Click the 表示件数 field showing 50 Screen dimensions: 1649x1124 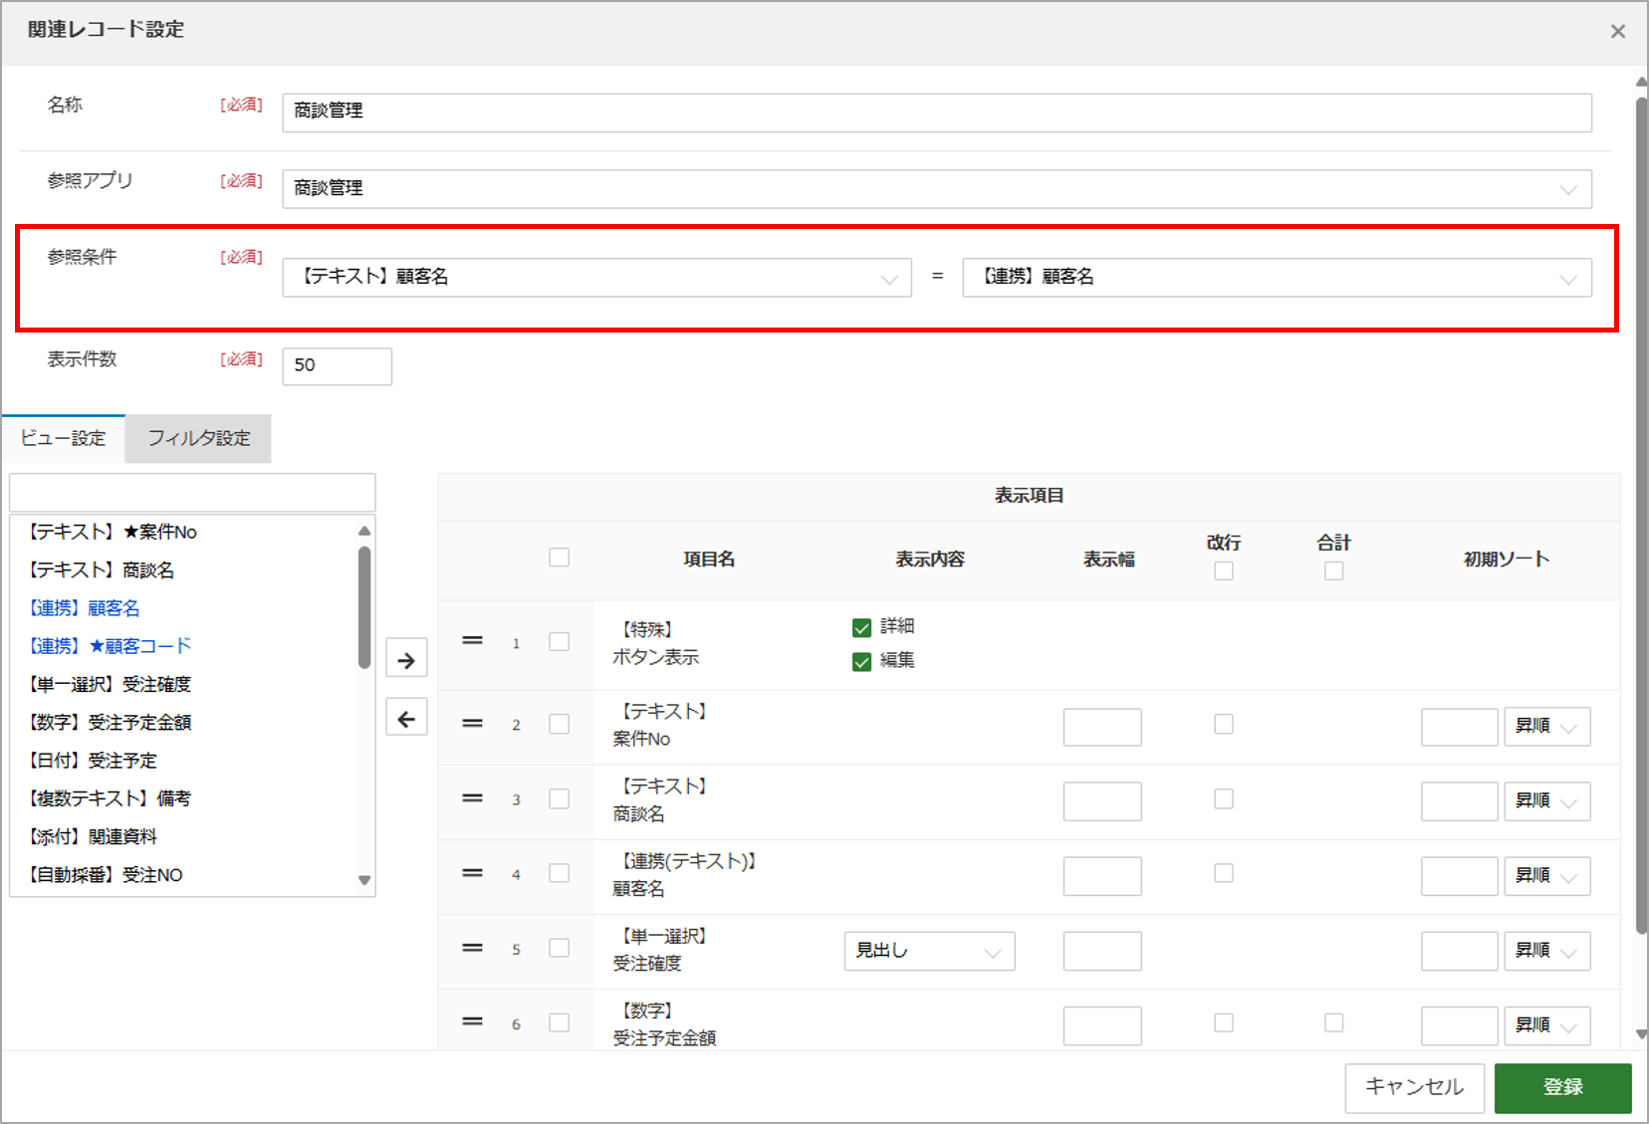[337, 365]
